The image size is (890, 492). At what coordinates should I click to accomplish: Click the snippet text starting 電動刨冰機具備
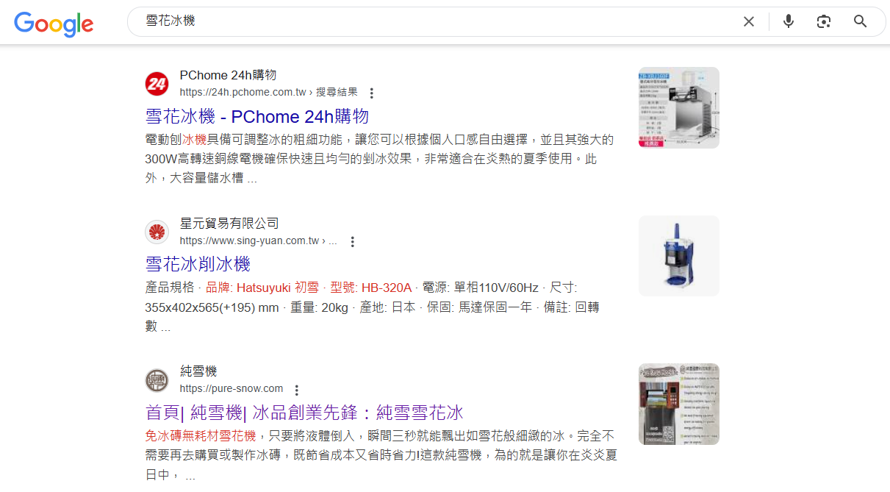tap(380, 159)
